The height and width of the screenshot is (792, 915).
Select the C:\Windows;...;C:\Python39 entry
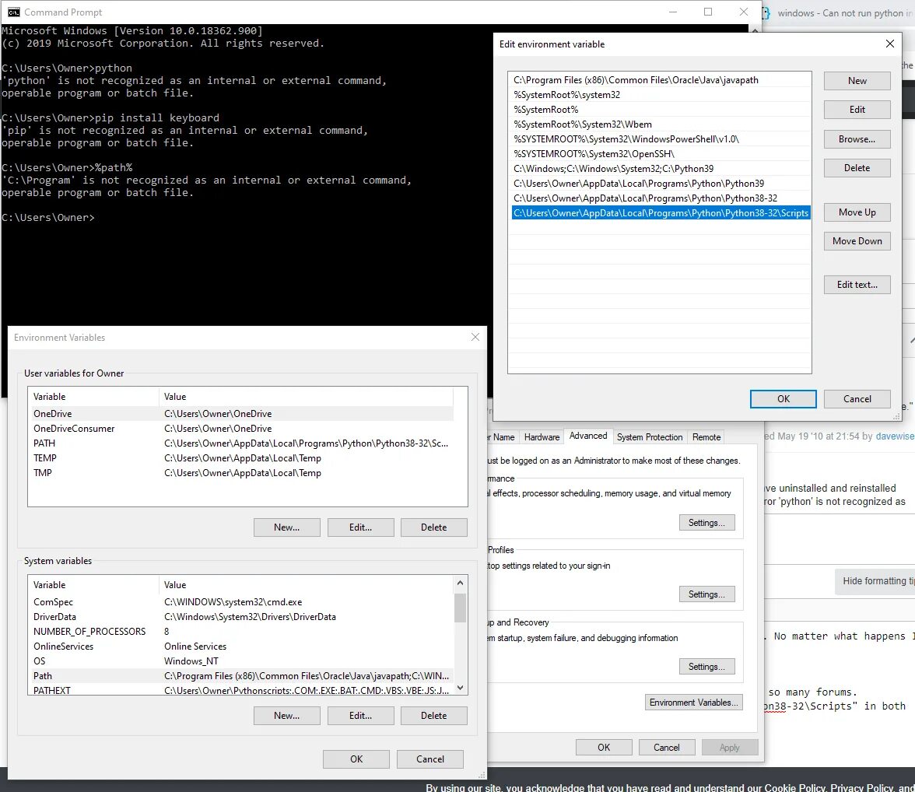click(660, 169)
